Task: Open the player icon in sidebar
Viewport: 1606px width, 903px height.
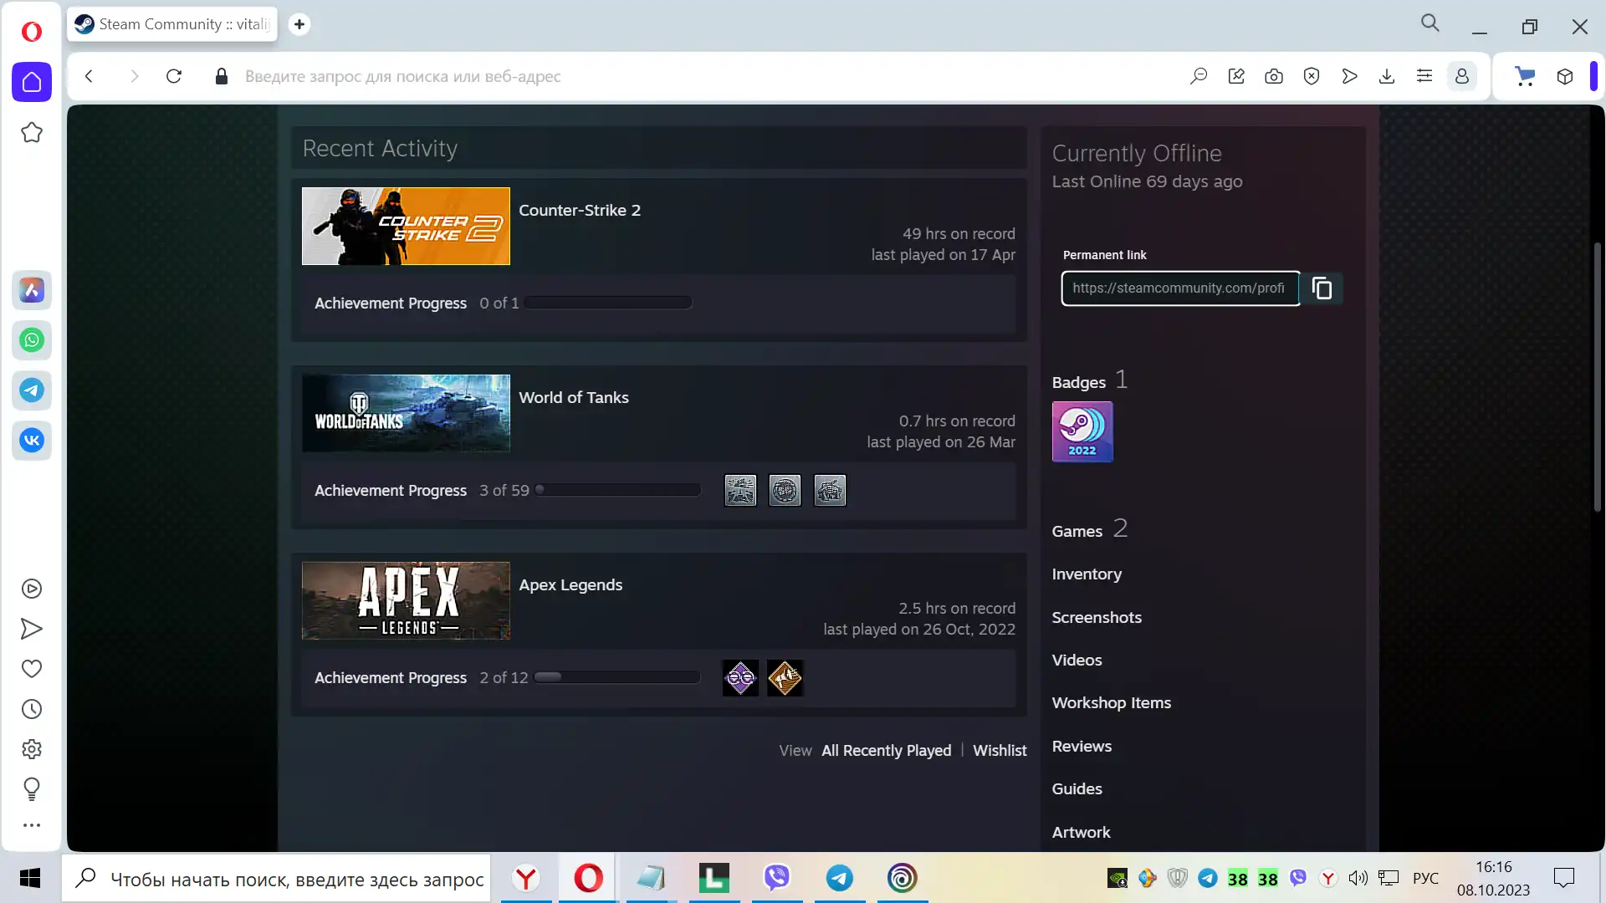Action: (32, 589)
